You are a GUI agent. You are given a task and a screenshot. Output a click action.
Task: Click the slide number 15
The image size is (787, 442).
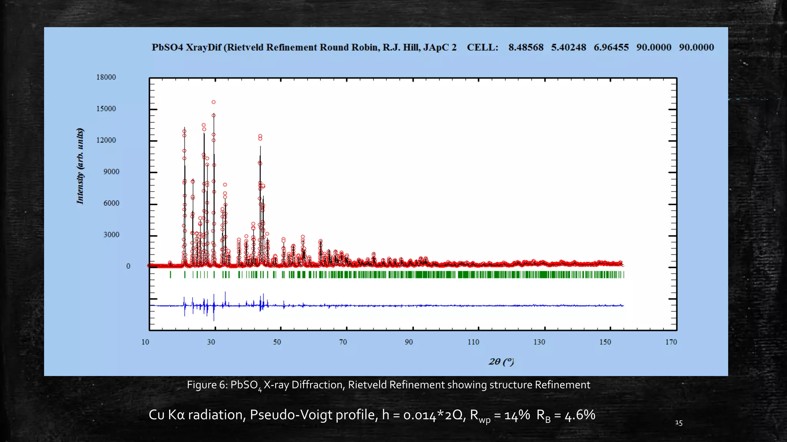(679, 423)
